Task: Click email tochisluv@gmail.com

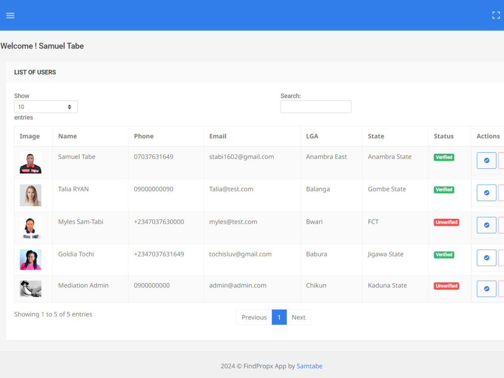Action: (x=240, y=254)
